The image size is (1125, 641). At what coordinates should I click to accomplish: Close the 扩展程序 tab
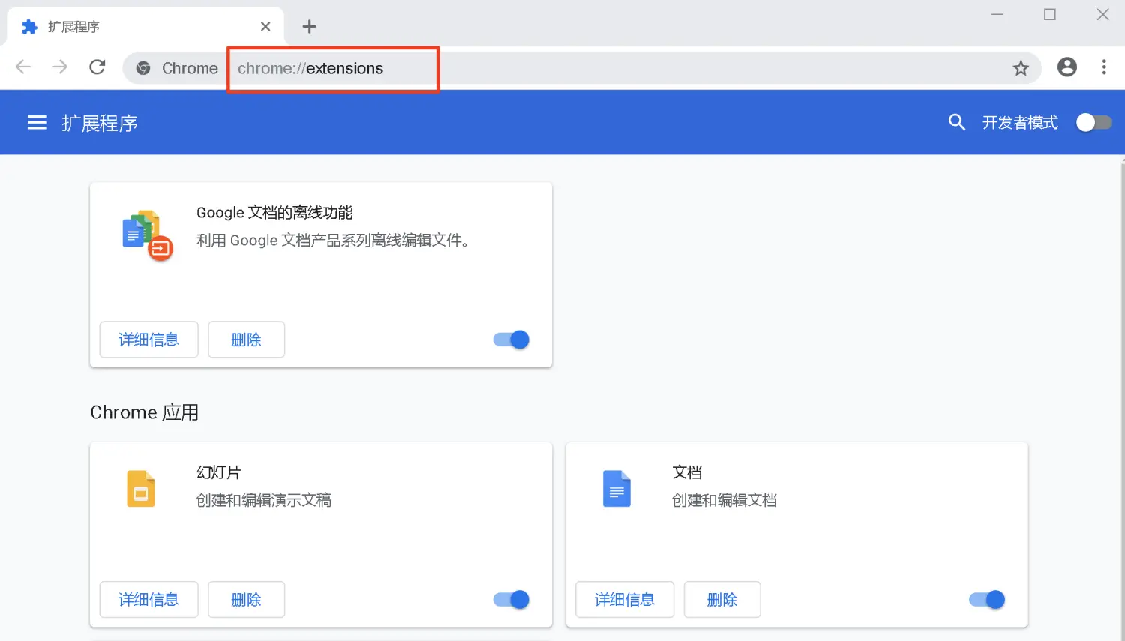[265, 27]
